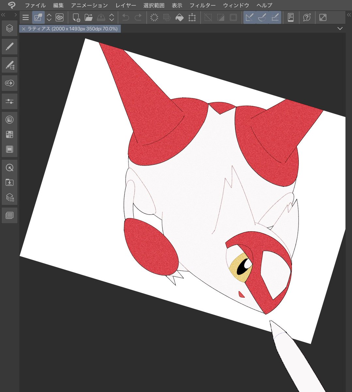The image size is (352, 392).
Task: Close the ラティアス canvas tab
Action: click(23, 29)
